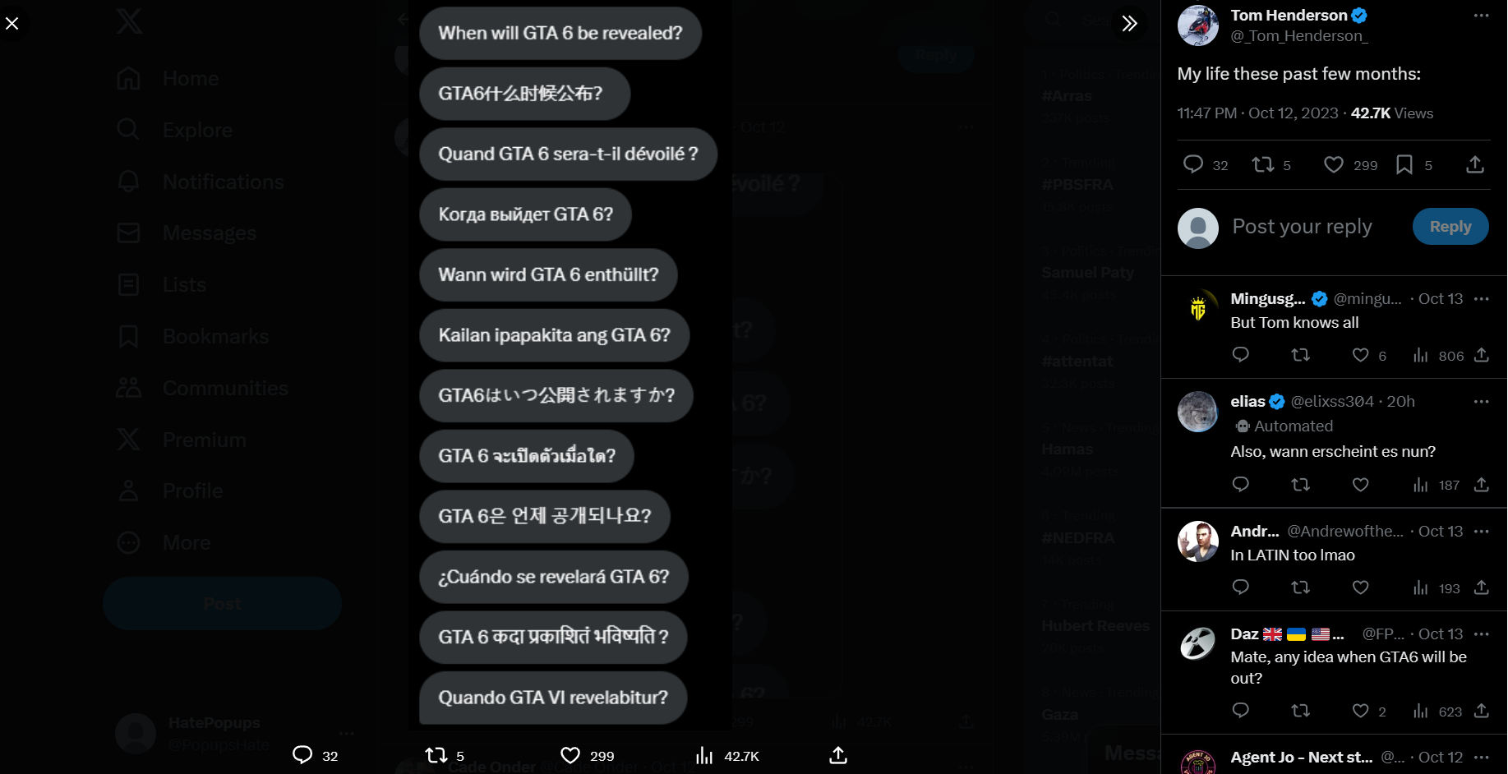Image resolution: width=1508 pixels, height=774 pixels.
Task: Open reply icon showing 32 in right panel
Action: coord(1193,165)
